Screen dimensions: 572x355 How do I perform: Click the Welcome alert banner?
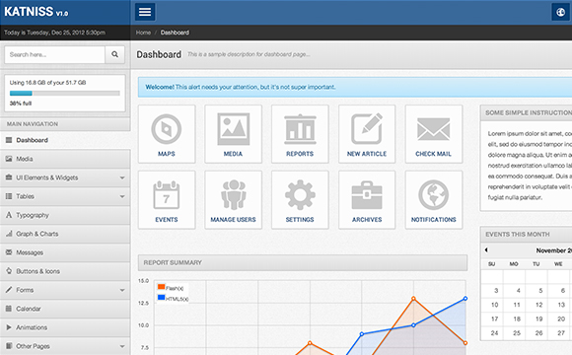[355, 87]
